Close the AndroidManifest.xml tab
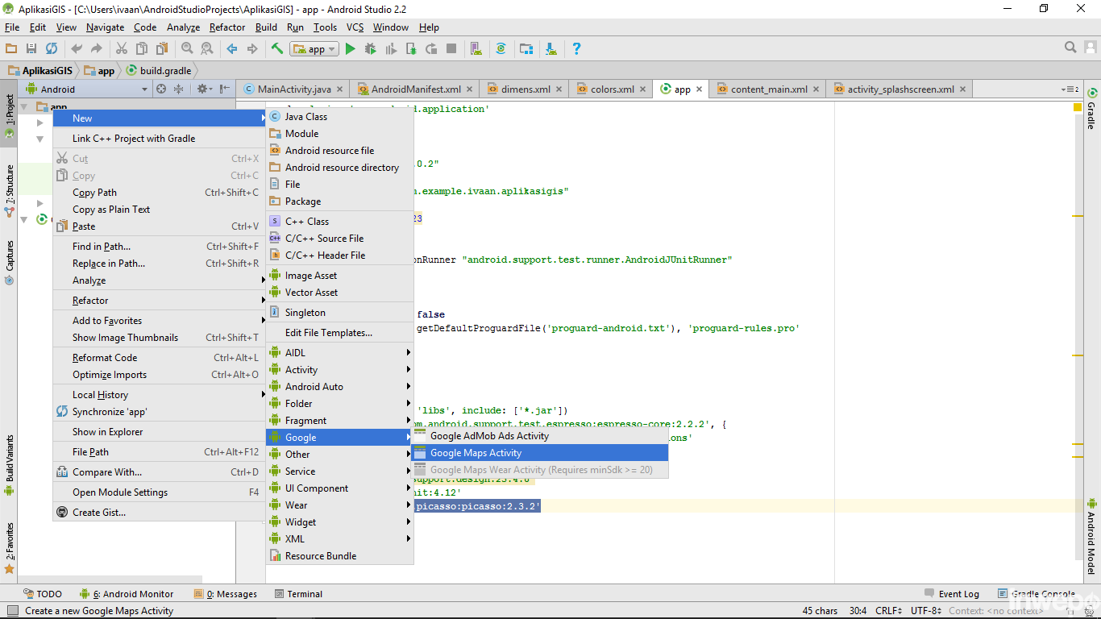Viewport: 1101px width, 619px height. [469, 89]
